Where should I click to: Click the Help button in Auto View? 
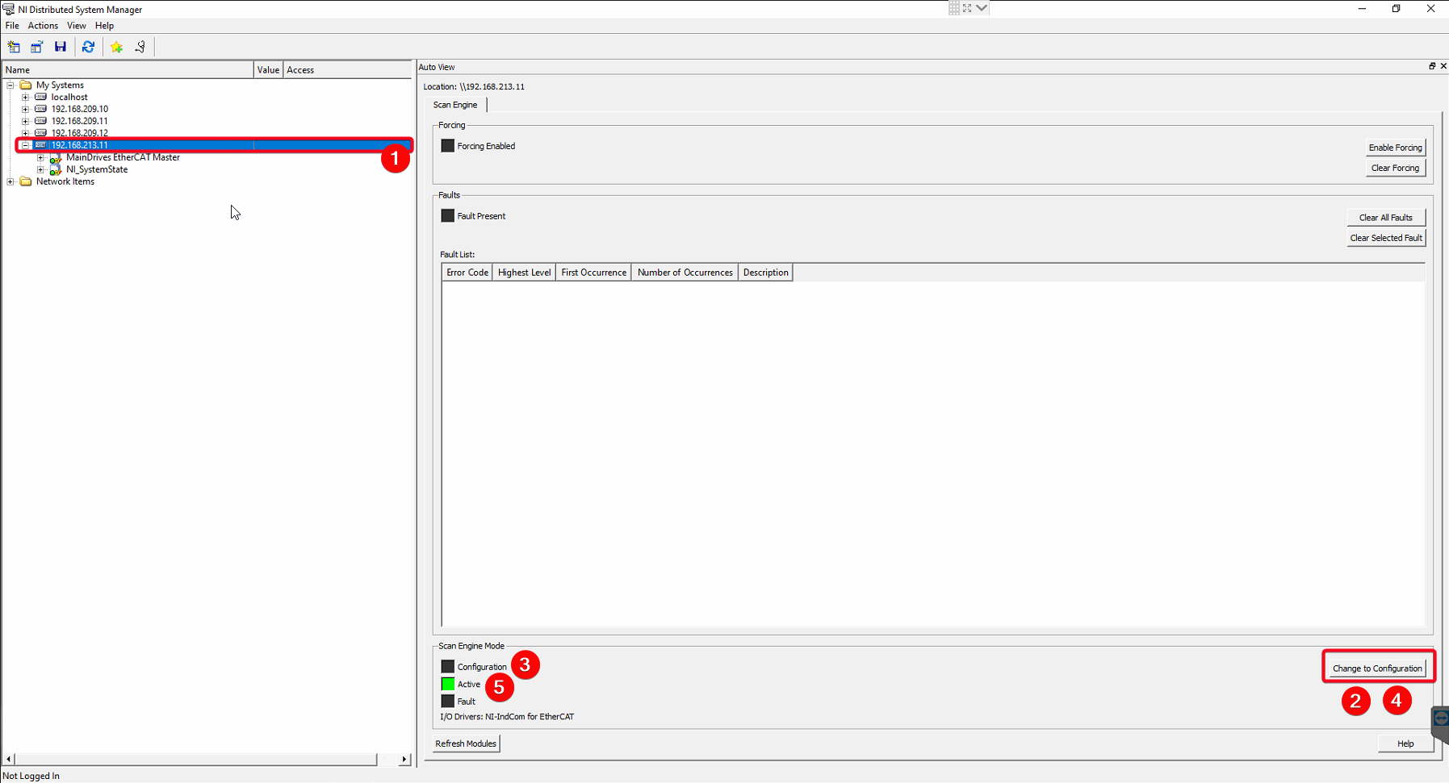(x=1405, y=743)
